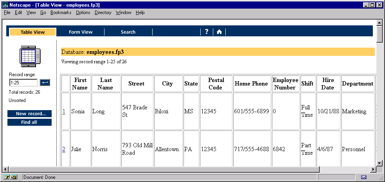Viewport: 385px width, 182px height.
Task: Go to the home icon
Action: click(219, 32)
